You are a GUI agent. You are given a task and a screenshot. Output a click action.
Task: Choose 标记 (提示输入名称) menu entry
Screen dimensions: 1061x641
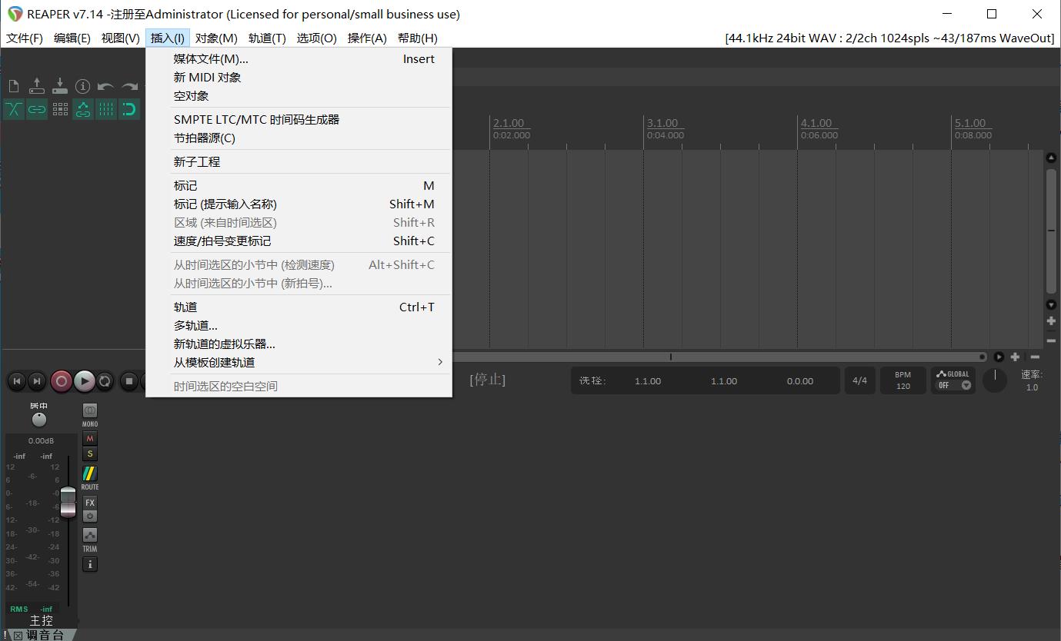299,204
